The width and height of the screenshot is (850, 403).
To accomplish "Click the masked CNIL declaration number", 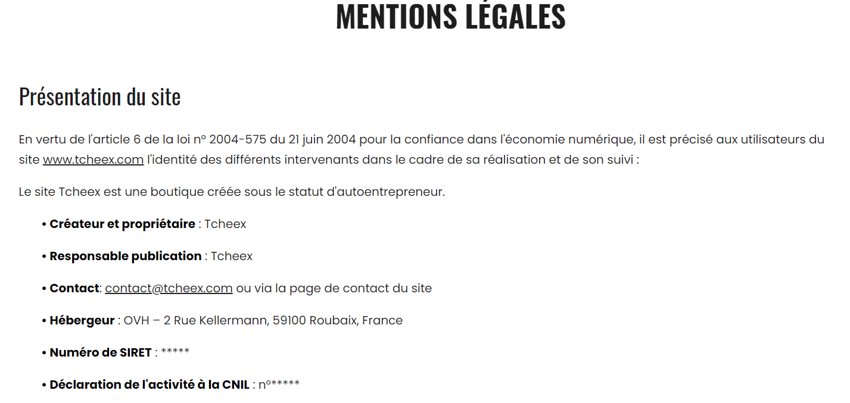I will point(279,385).
